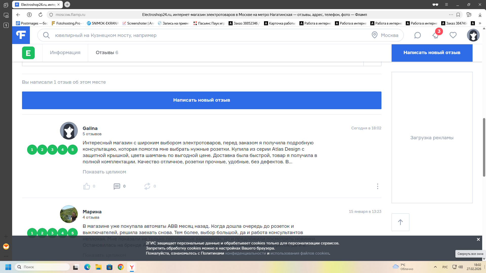Close the cookies notification banner
This screenshot has height=273, width=486.
click(478, 239)
